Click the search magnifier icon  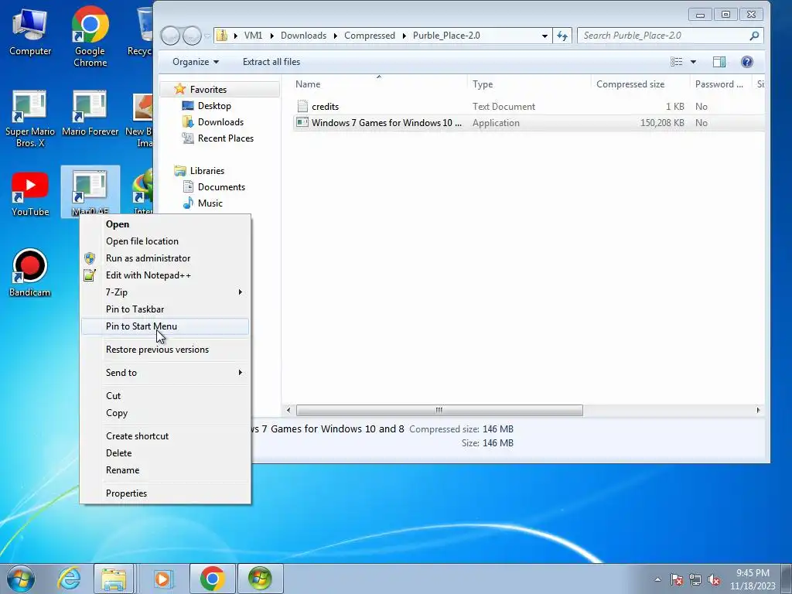click(754, 36)
